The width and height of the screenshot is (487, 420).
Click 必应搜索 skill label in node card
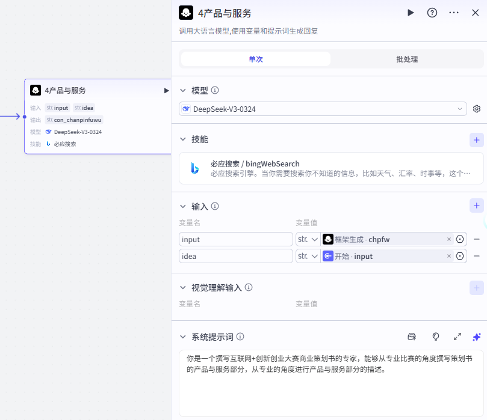65,144
